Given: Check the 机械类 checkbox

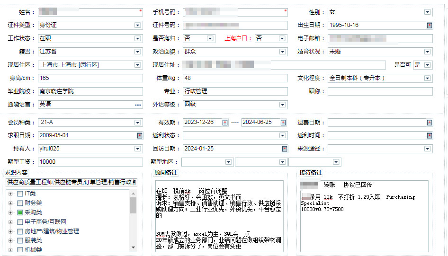Looking at the screenshot, I should 20,250.
